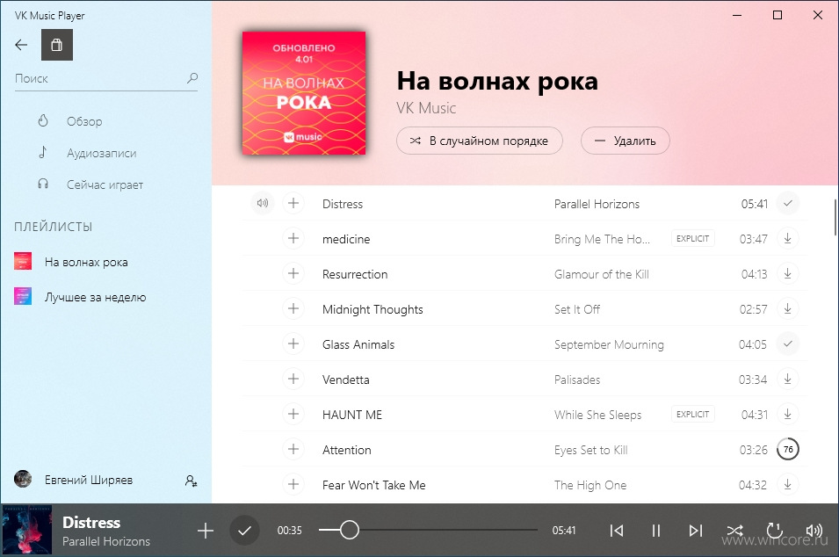Image resolution: width=839 pixels, height=557 pixels.
Task: Add Fear Won't Take Me via plus icon
Action: click(x=293, y=484)
